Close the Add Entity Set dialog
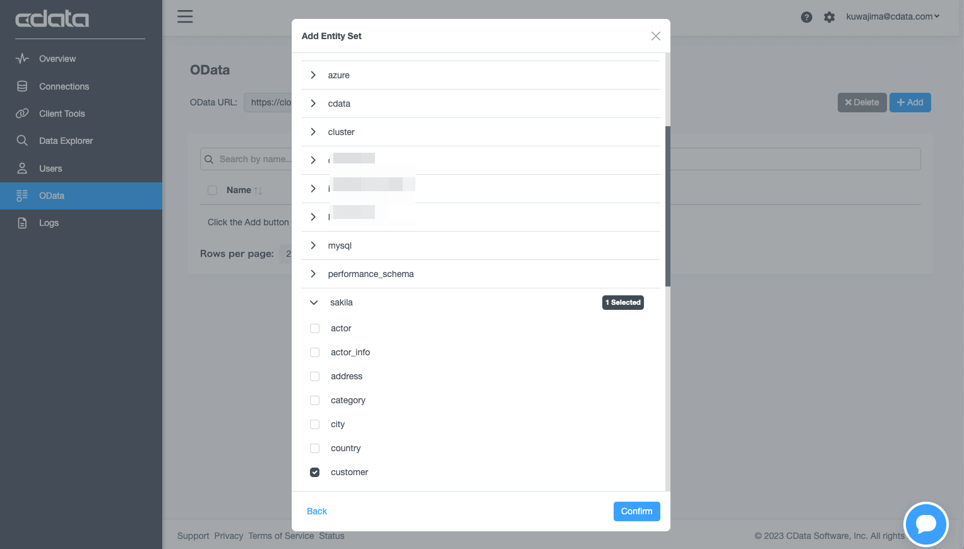The image size is (964, 549). tap(656, 36)
